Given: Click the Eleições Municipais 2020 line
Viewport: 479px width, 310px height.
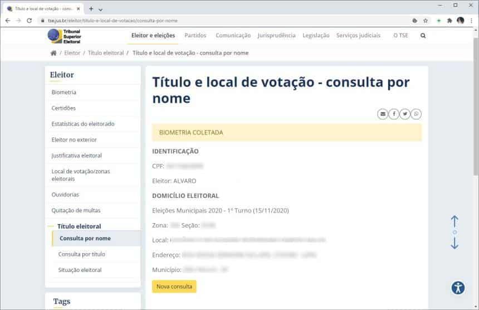Looking at the screenshot, I should tap(220, 210).
